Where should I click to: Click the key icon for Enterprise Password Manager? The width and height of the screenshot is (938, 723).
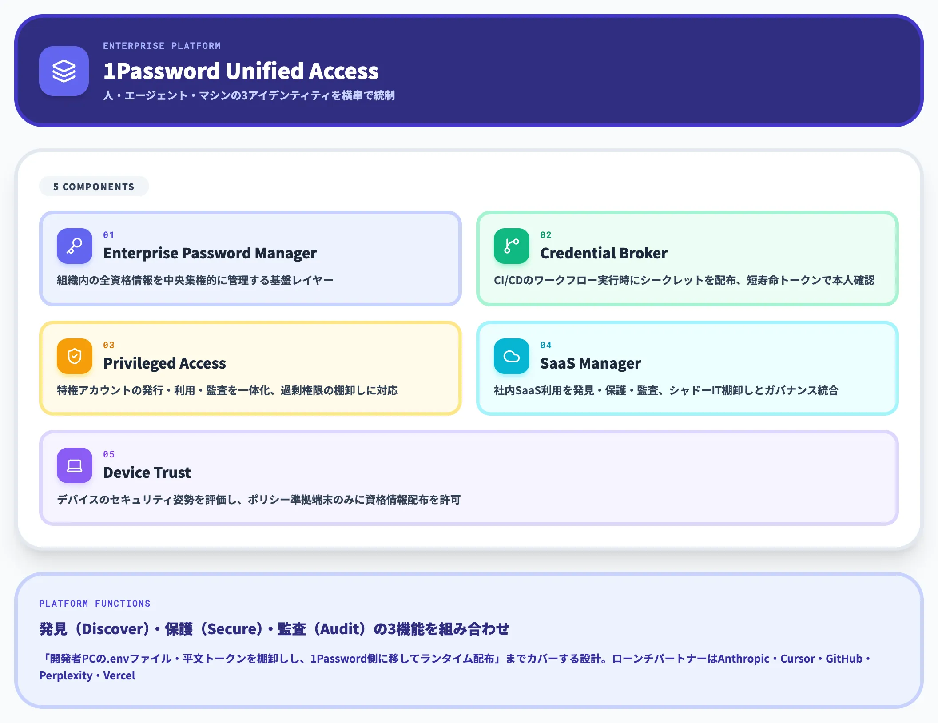pos(75,246)
